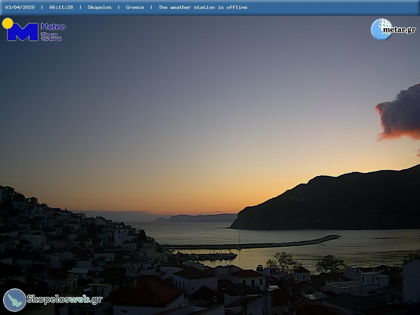Screen dimensions: 420x315
Task: Click the timestamp 06:11:28
Action: (x=61, y=7)
